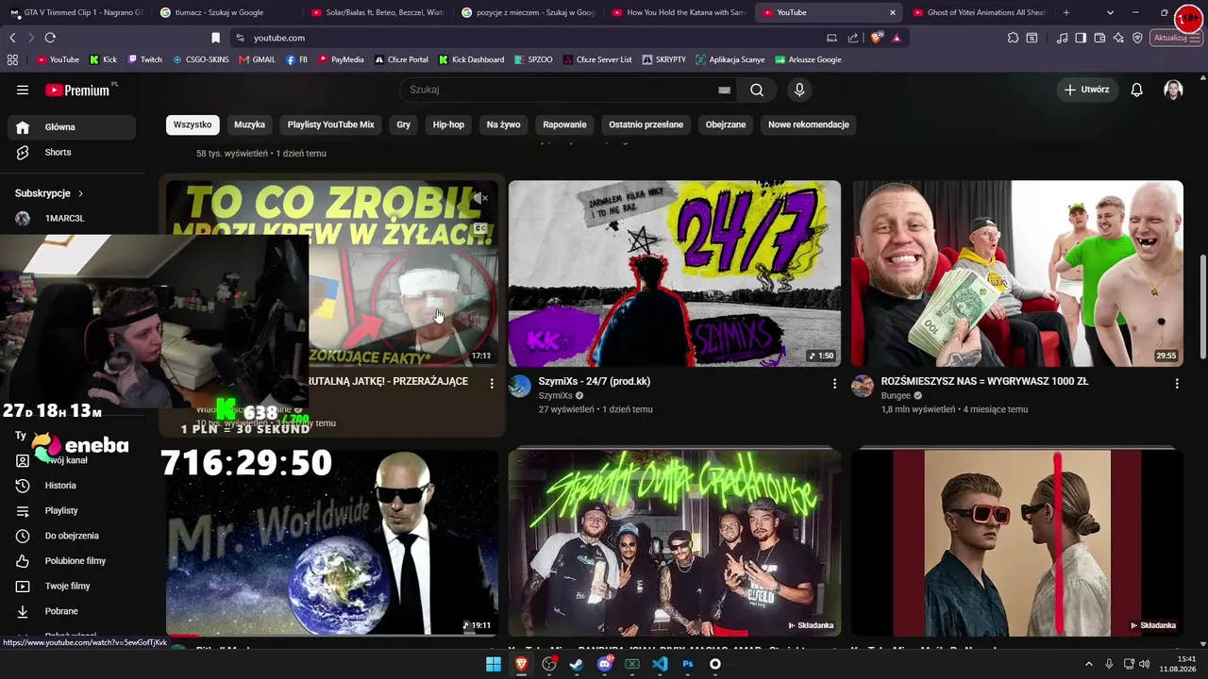Expand the Subskrypcje section
The height and width of the screenshot is (679, 1208).
(49, 193)
